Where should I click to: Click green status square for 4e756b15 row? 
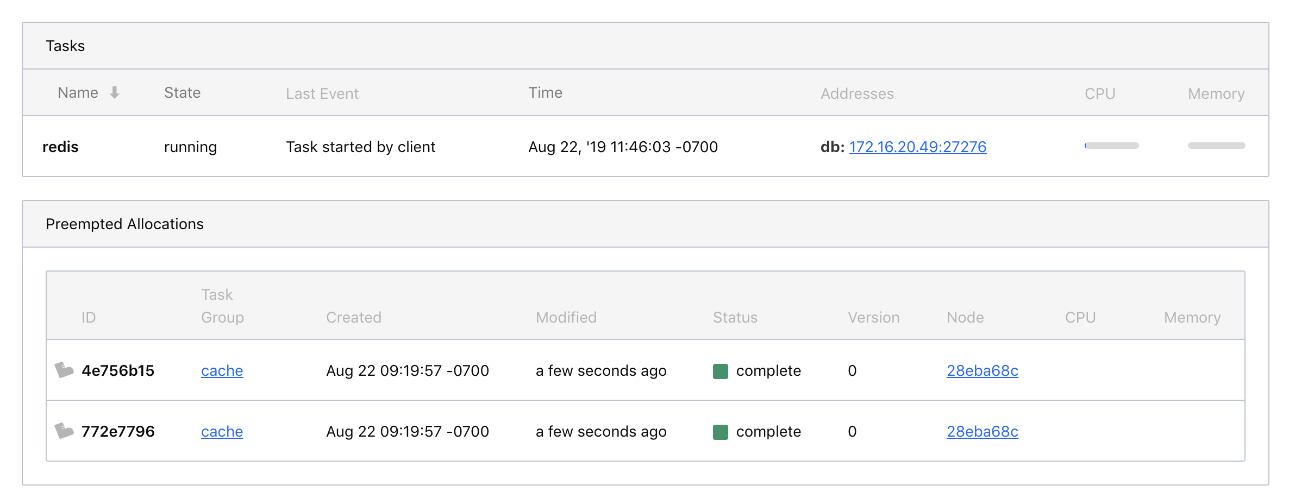(x=720, y=371)
